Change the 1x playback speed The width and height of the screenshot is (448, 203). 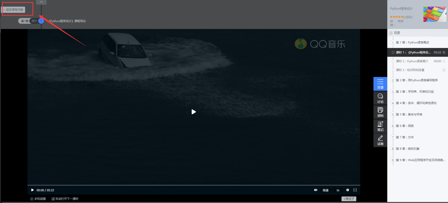[x=338, y=190]
